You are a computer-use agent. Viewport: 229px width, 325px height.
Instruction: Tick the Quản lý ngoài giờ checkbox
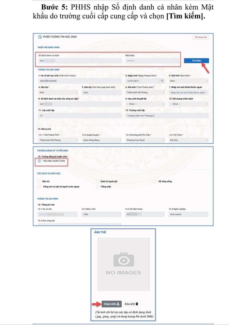pyautogui.click(x=97, y=181)
